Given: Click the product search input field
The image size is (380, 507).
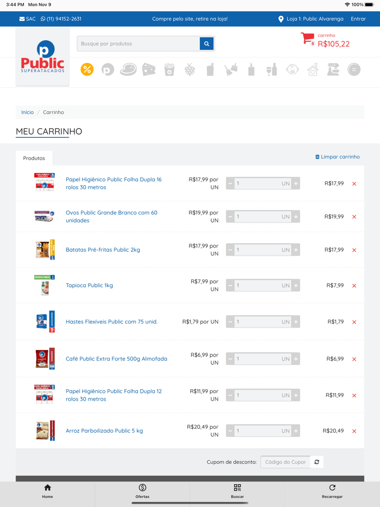Looking at the screenshot, I should (138, 43).
